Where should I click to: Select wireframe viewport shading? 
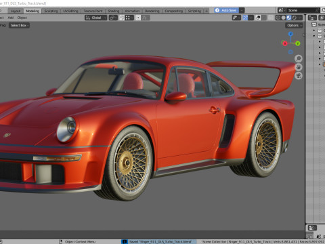pos(278,18)
